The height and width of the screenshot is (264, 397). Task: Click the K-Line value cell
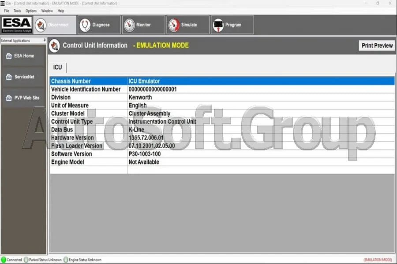[x=261, y=130]
